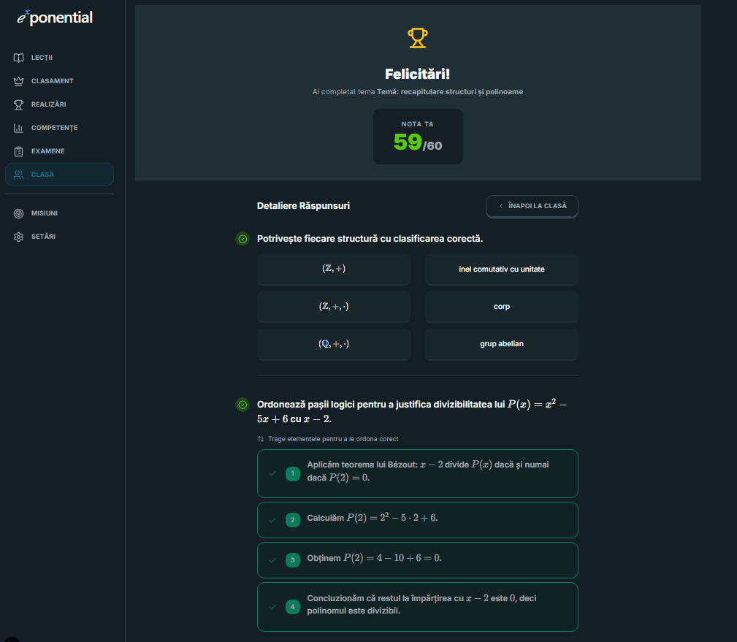Screen dimensions: 737x642
Task: Click step number 1 badge
Action: (293, 473)
